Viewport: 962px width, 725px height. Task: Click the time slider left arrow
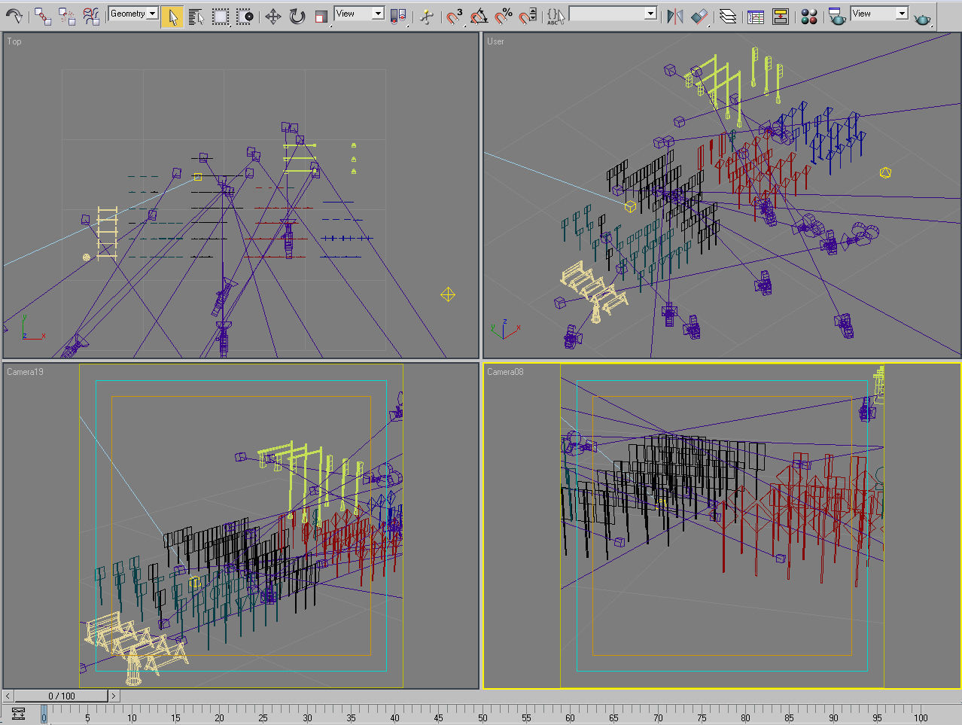[8, 696]
